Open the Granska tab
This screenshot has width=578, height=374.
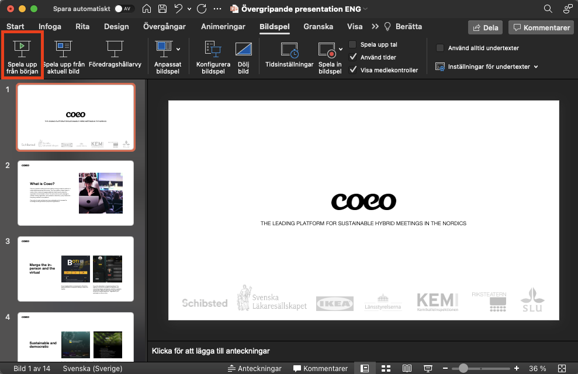(318, 26)
